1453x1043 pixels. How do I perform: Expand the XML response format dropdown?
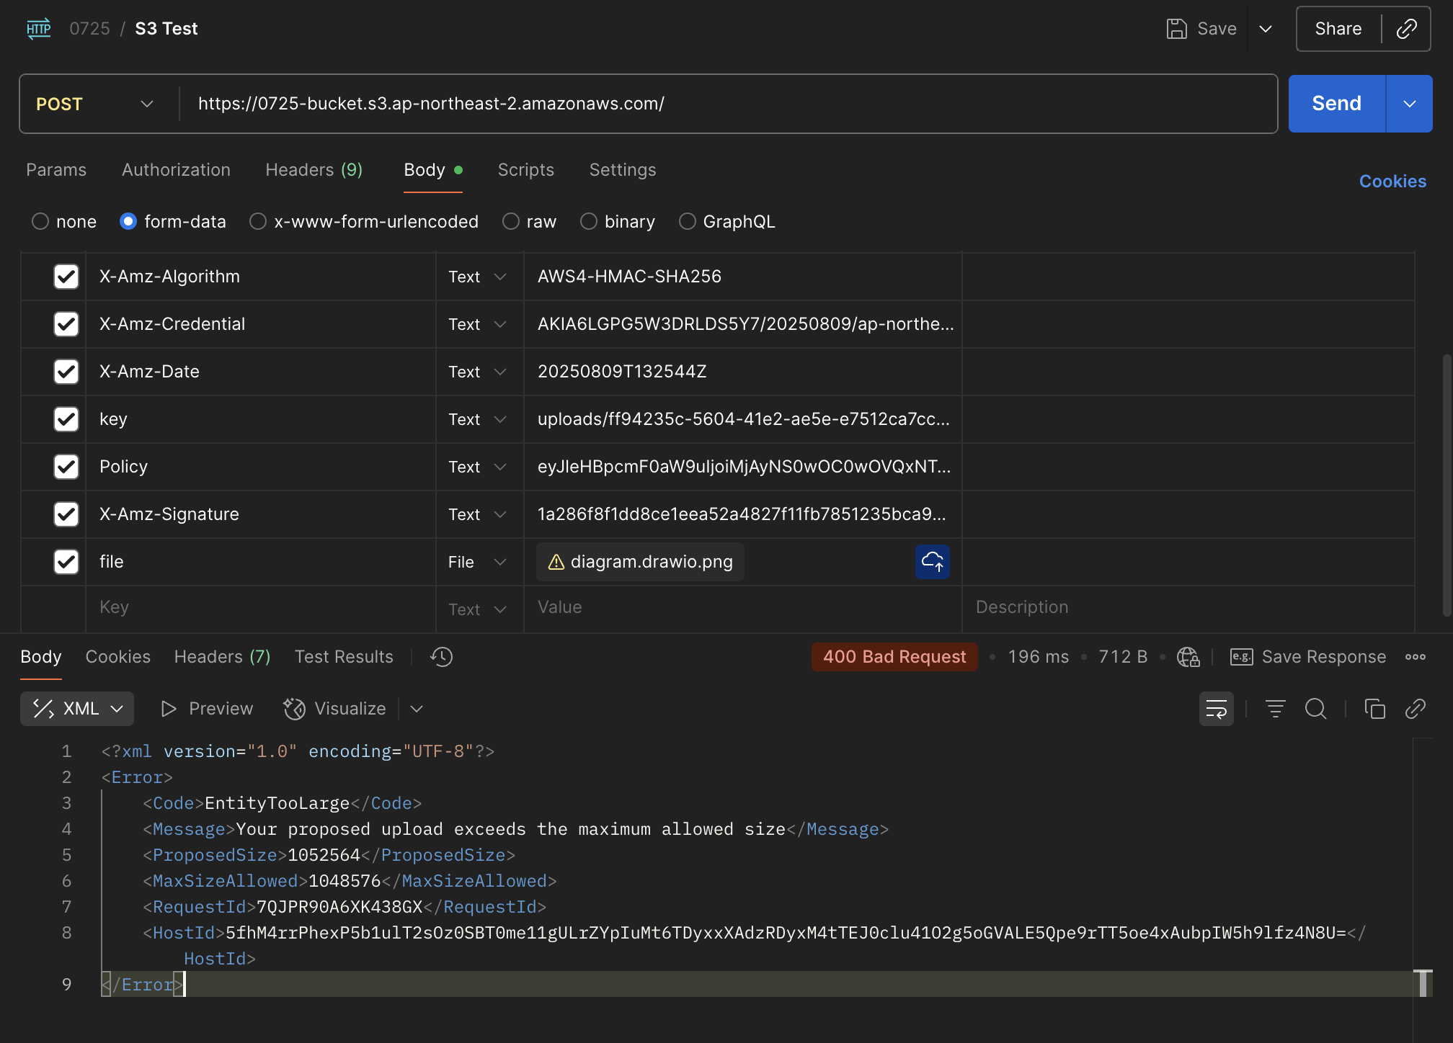point(77,709)
